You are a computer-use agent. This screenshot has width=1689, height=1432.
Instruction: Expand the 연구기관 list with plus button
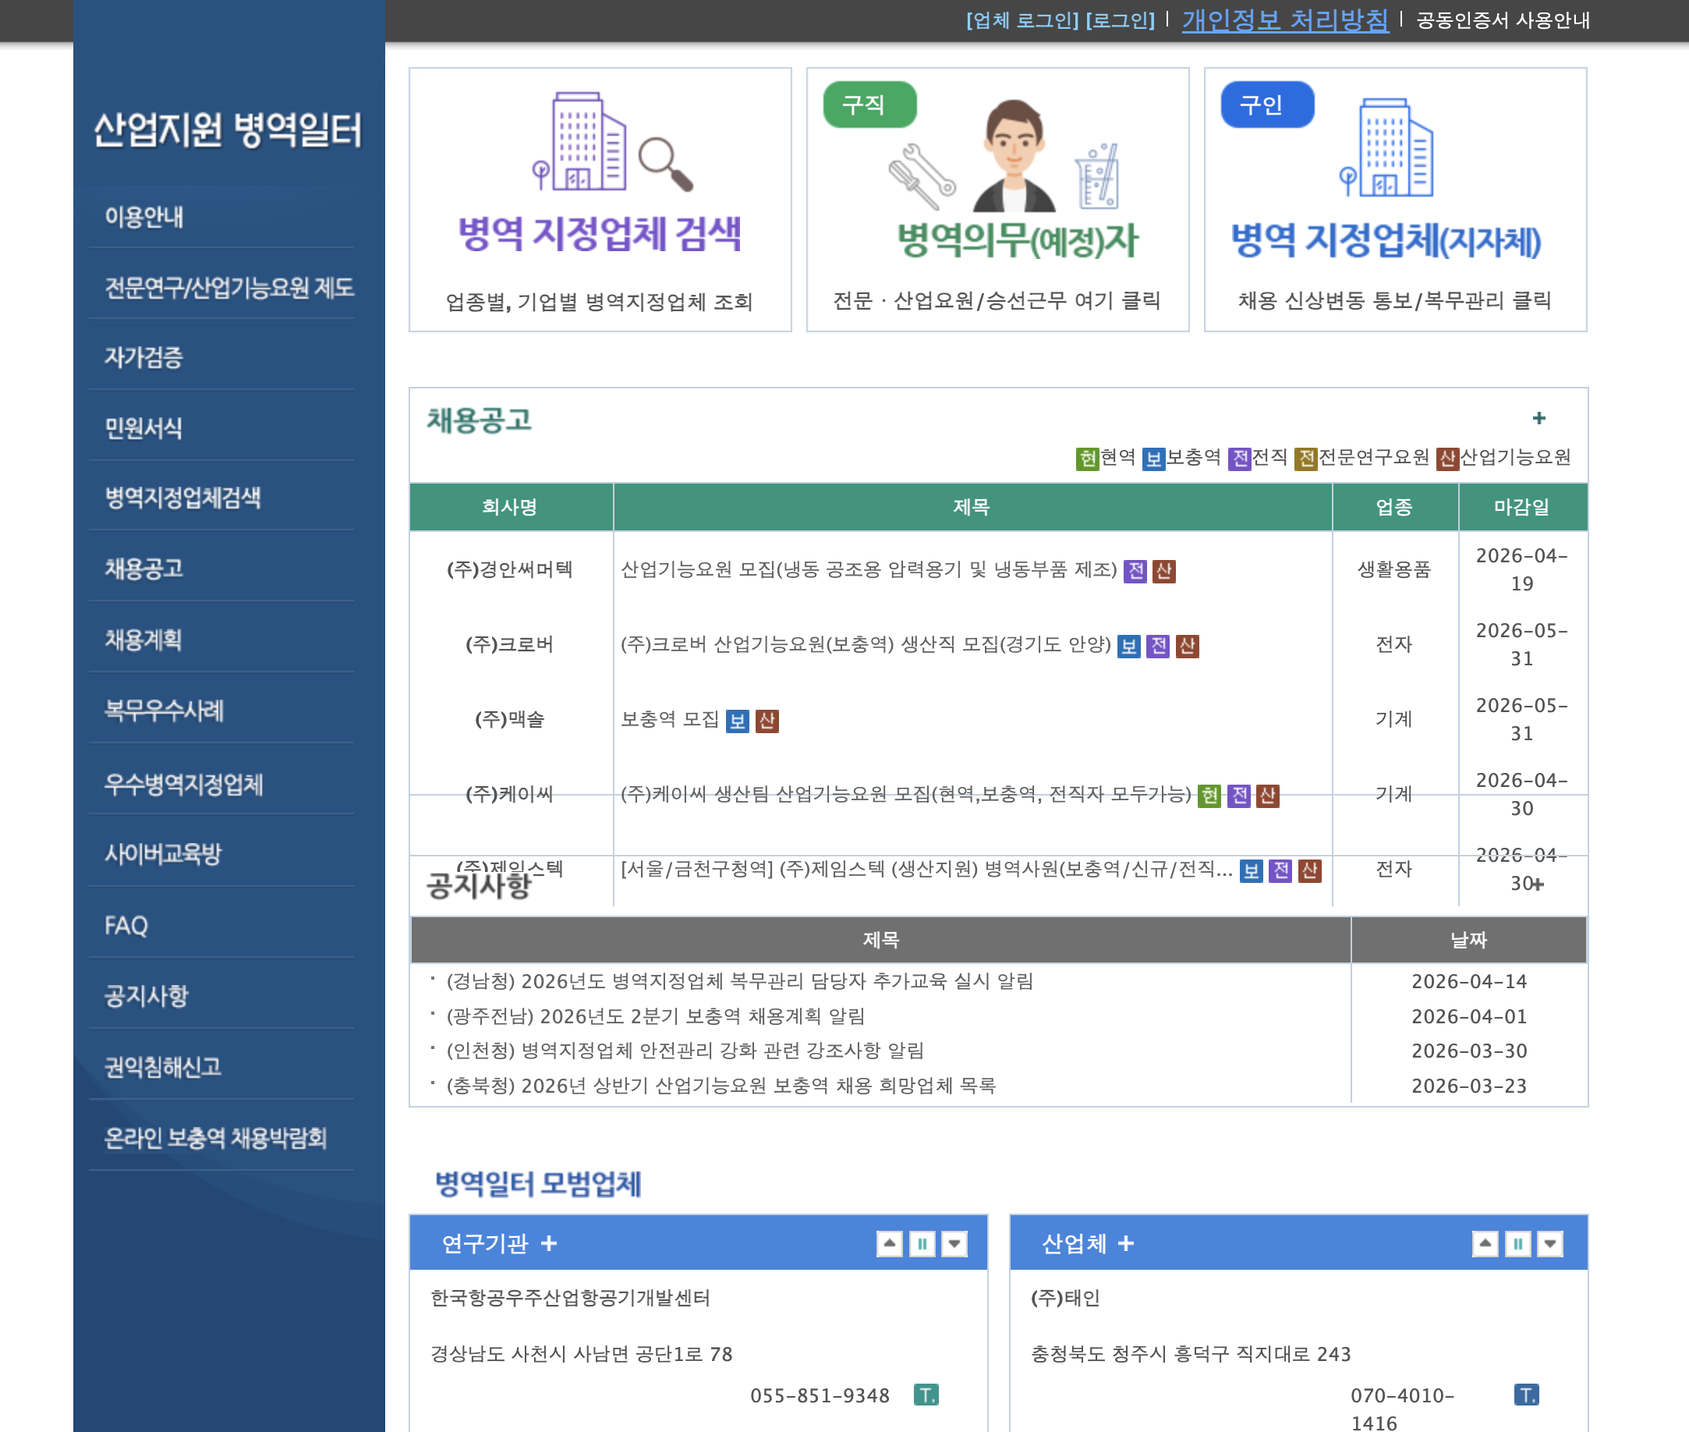point(551,1244)
